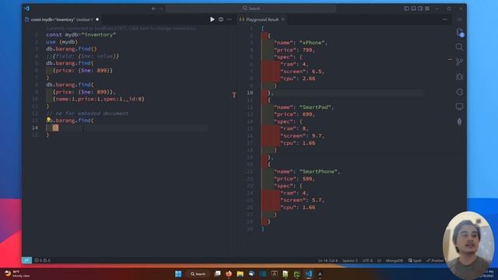Open the diamond-shaped activity bar icon below Run and Debug
This screenshot has width=498, height=280.
click(x=459, y=92)
